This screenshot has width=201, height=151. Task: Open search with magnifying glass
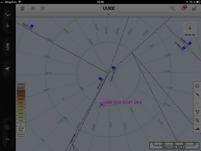pyautogui.click(x=172, y=8)
